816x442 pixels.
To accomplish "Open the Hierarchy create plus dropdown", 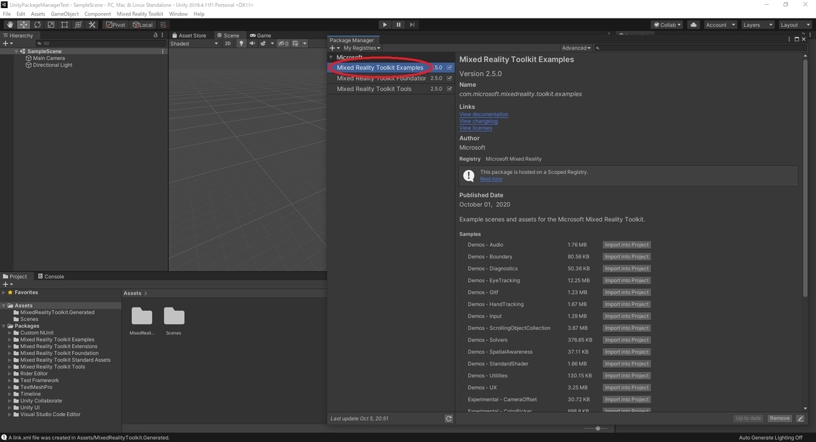I will (x=8, y=43).
